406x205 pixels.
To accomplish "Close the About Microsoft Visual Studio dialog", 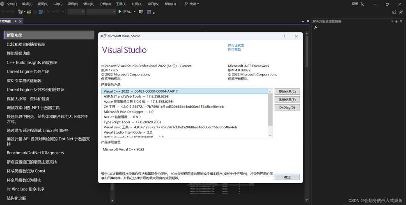I will [296, 36].
